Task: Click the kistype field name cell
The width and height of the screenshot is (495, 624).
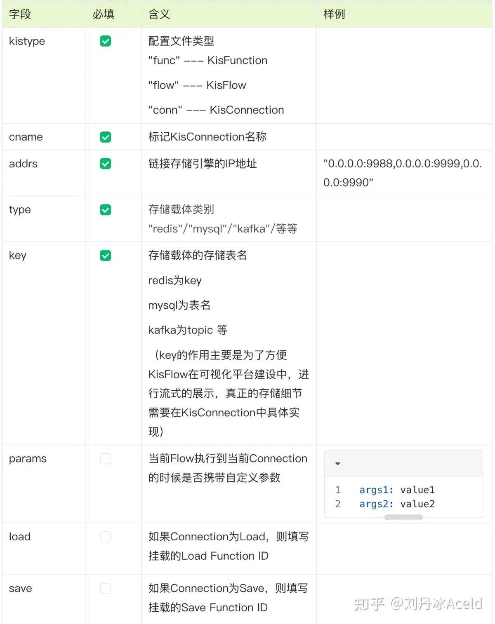Action: click(x=27, y=41)
